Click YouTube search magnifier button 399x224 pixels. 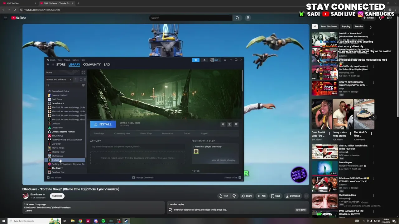237,18
